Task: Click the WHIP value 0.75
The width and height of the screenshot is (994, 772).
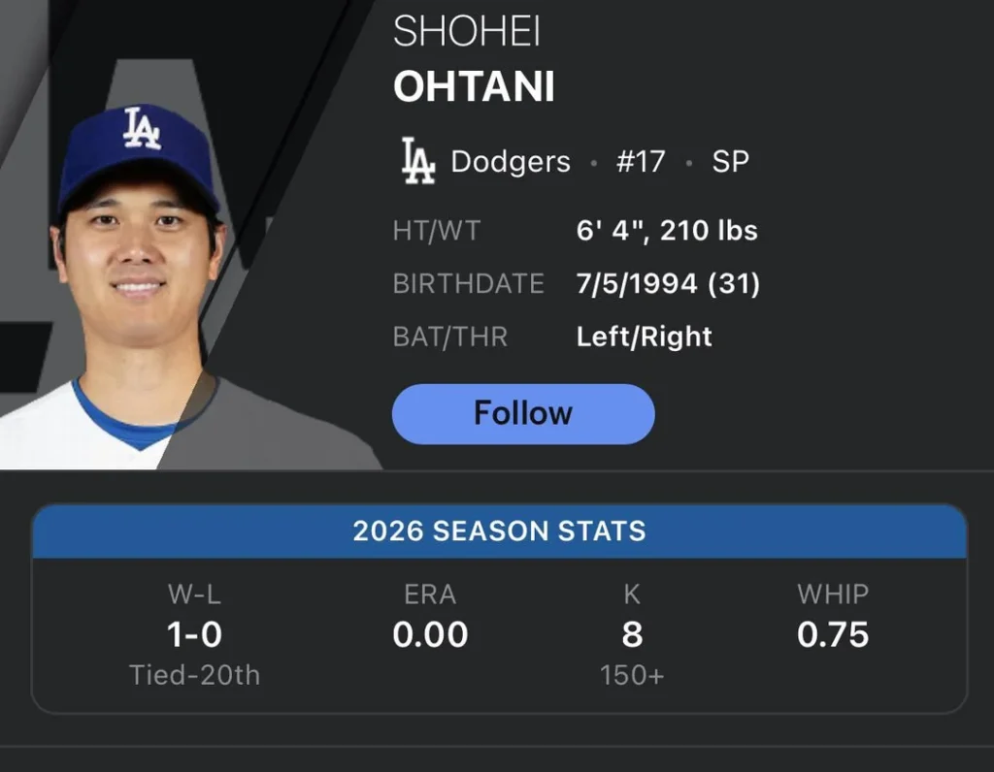Action: click(x=833, y=634)
